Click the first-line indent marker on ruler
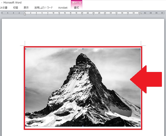Viewport: 166px width, 136px height. [25, 11]
